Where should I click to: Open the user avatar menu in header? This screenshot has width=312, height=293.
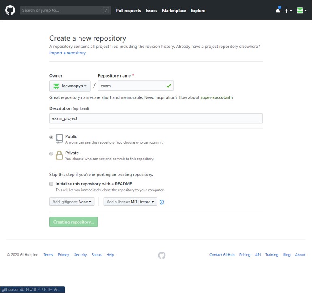(x=301, y=11)
